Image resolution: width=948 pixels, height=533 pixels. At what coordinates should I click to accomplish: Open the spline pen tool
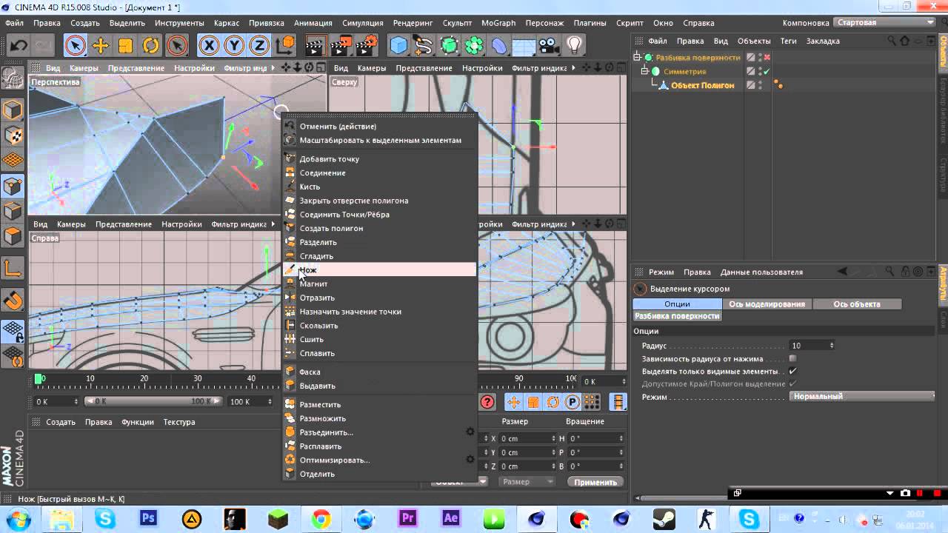point(424,46)
